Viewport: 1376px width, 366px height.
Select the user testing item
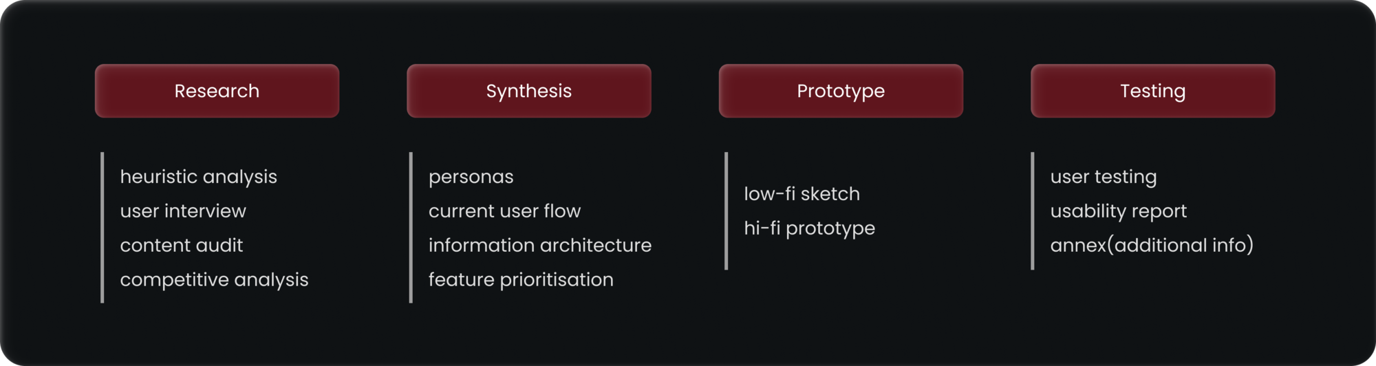point(1103,177)
